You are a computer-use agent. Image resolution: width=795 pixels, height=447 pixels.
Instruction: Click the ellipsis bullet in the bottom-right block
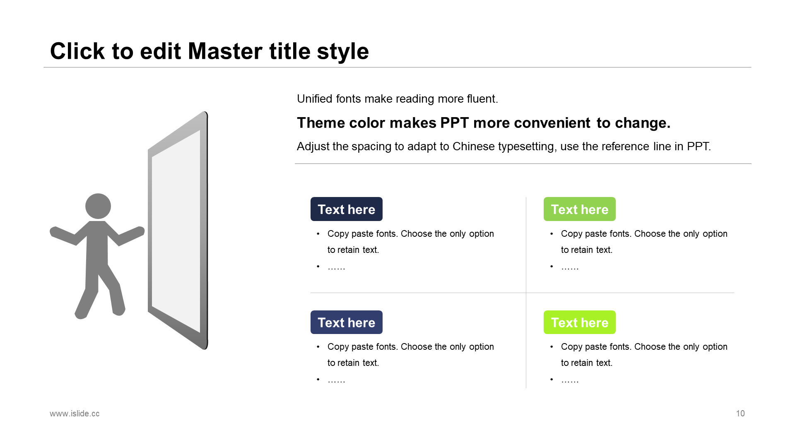570,381
